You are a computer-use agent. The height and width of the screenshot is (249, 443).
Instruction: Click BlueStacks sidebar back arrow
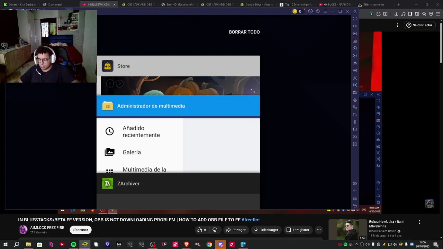click(x=355, y=191)
